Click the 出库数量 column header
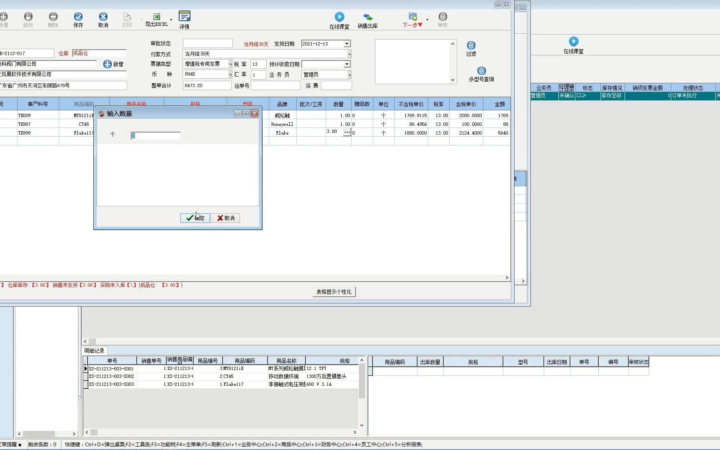Image resolution: width=720 pixels, height=450 pixels. (x=430, y=362)
